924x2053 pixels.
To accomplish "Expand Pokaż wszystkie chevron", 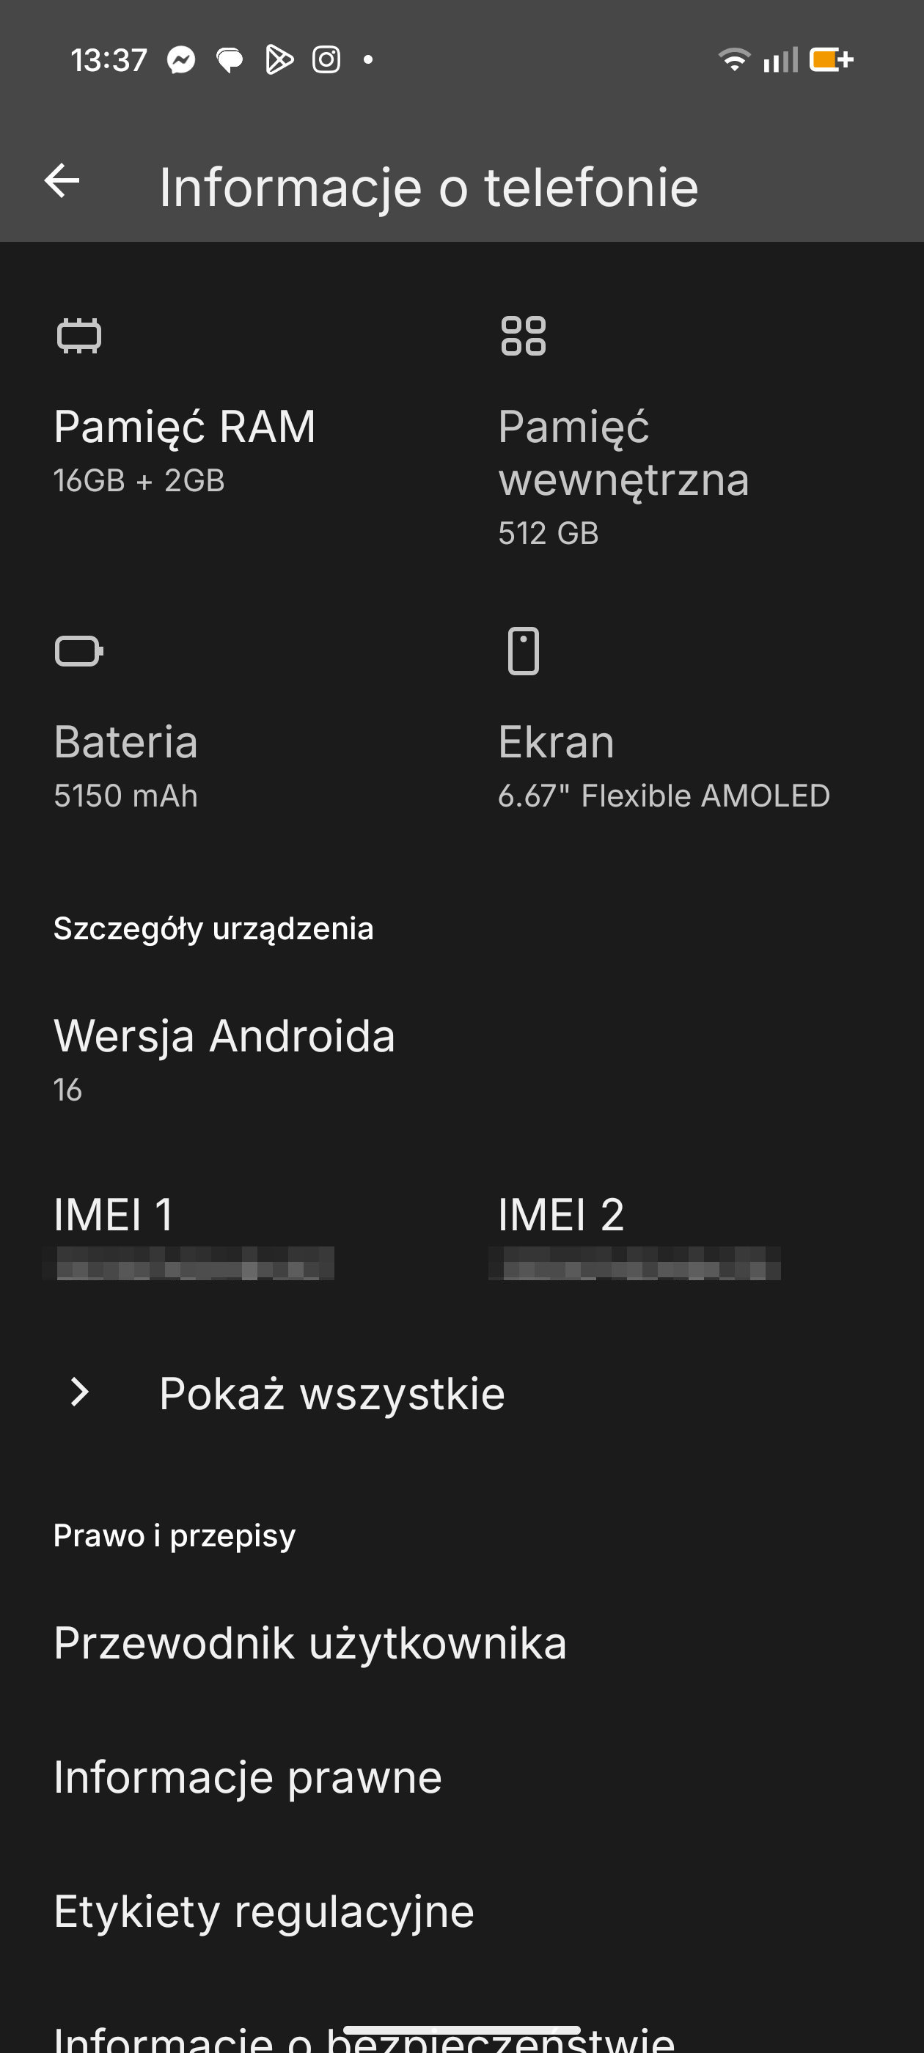I will (79, 1392).
